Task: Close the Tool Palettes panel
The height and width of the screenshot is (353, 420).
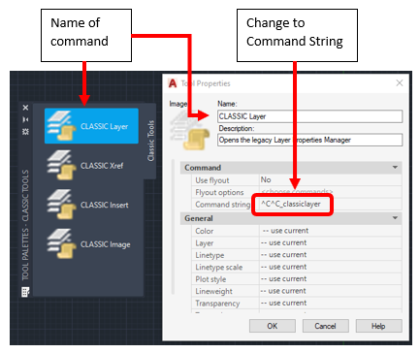Action: click(x=25, y=108)
